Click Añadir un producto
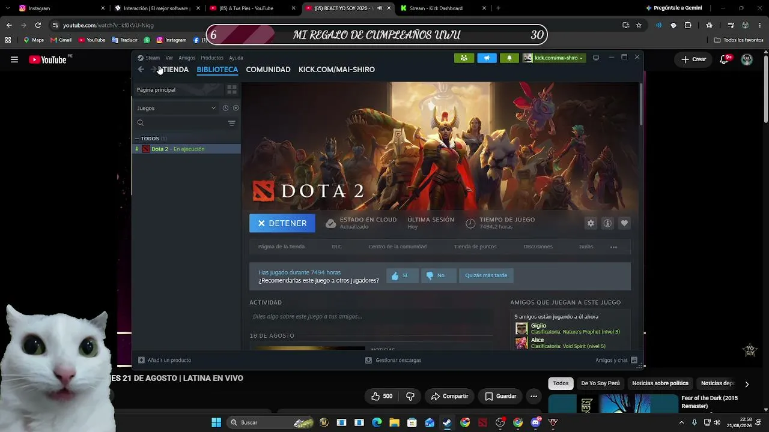This screenshot has width=769, height=432. [165, 360]
